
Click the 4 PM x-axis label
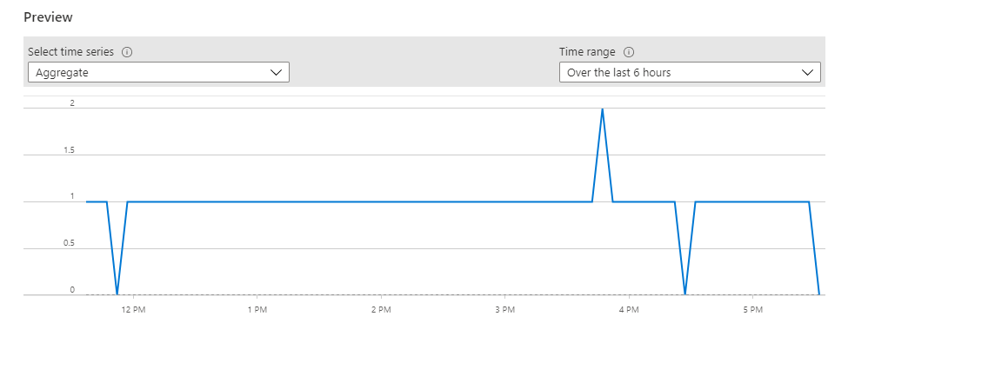pos(629,310)
